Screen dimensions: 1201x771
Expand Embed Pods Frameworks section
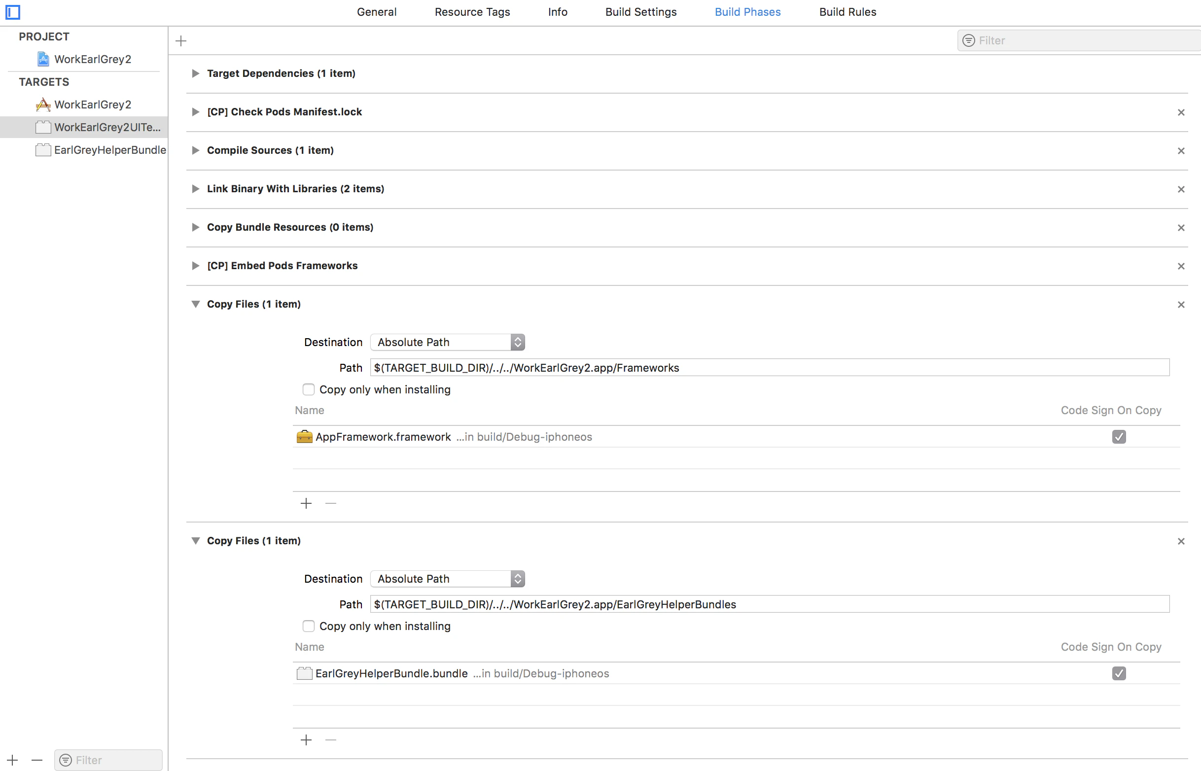tap(195, 266)
